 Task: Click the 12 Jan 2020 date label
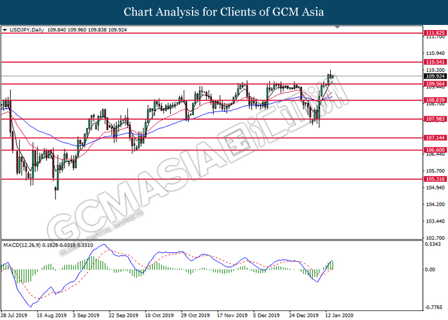pos(339,316)
